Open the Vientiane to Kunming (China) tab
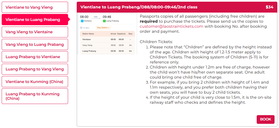The image size is (279, 128). [x=35, y=82]
